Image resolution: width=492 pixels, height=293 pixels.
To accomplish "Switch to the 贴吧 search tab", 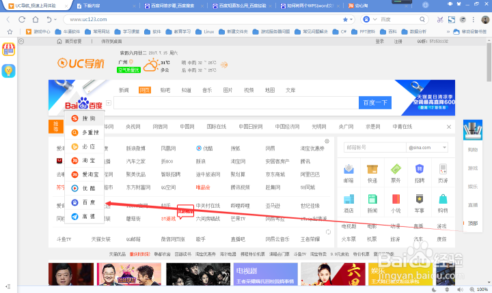I will (x=165, y=90).
